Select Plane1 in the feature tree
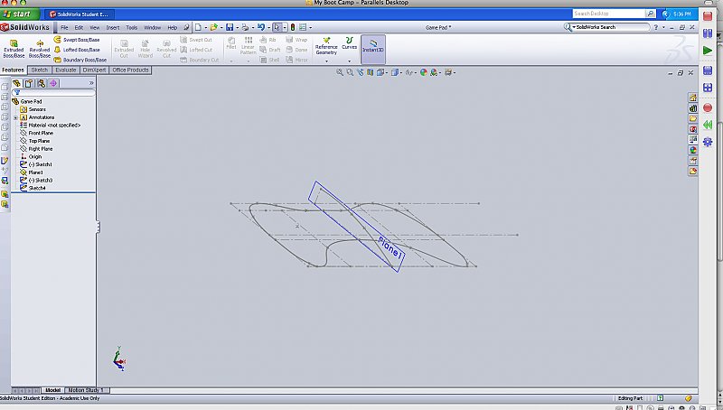Image resolution: width=723 pixels, height=410 pixels. point(37,172)
